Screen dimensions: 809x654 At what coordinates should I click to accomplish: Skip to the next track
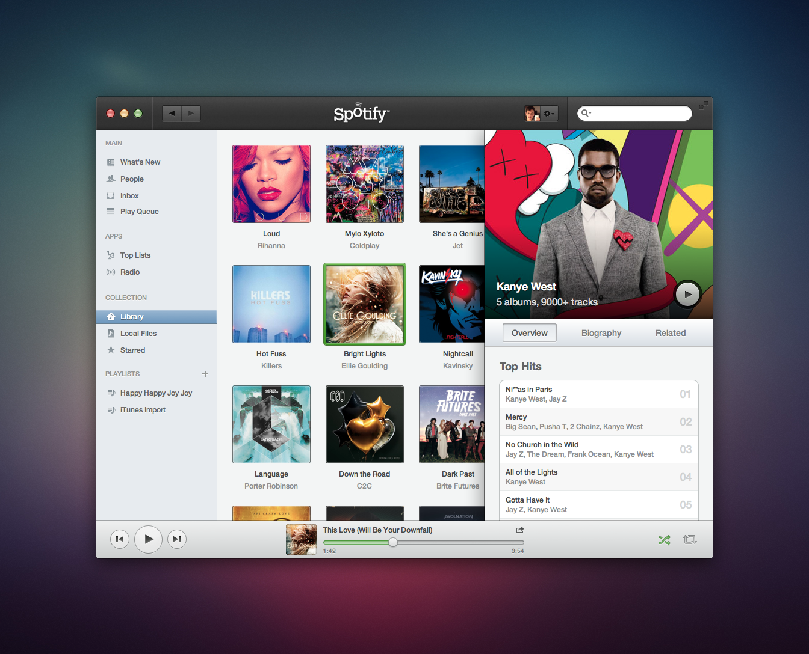(x=177, y=539)
